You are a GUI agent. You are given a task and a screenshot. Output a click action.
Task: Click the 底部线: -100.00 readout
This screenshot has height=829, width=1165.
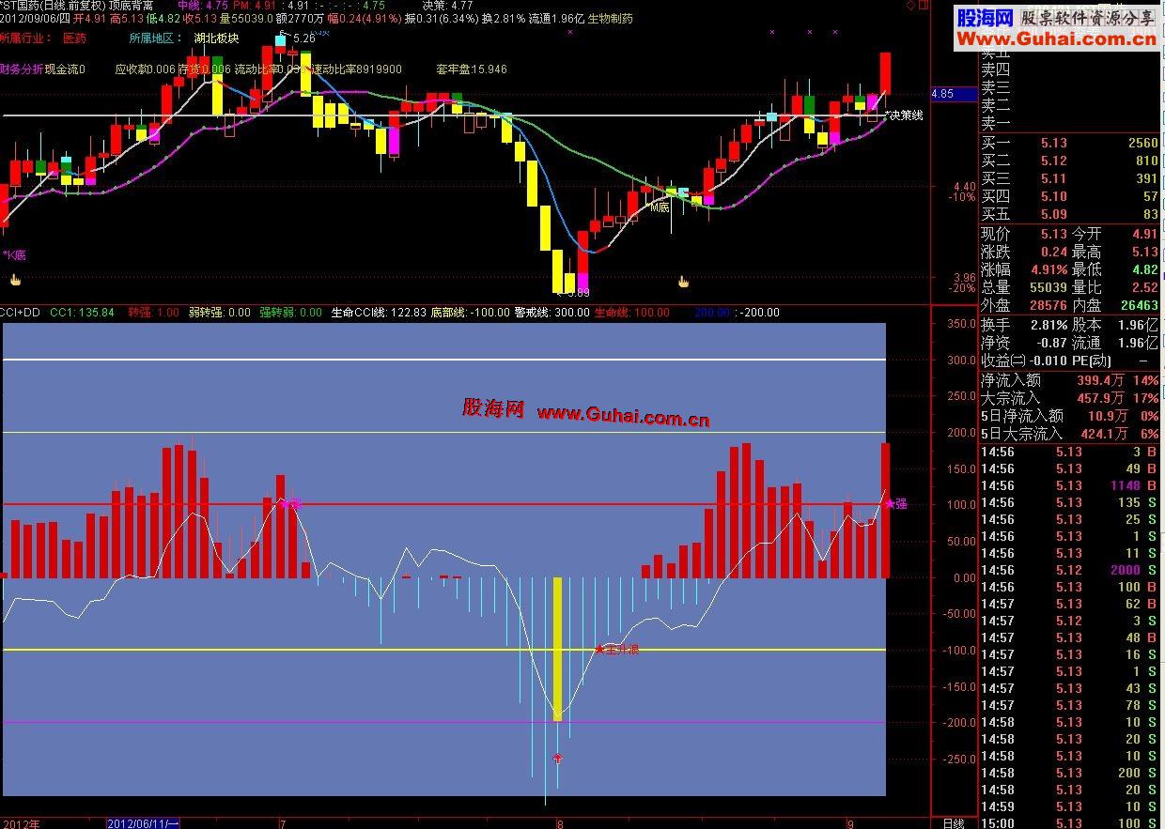471,313
